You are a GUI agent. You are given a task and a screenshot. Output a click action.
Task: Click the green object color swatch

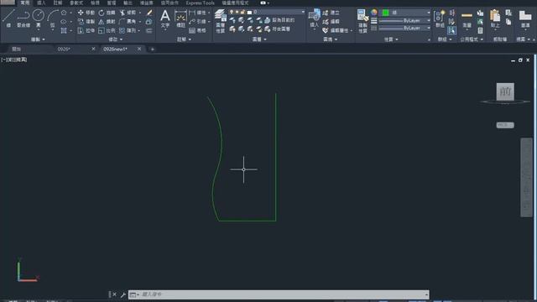coord(385,13)
